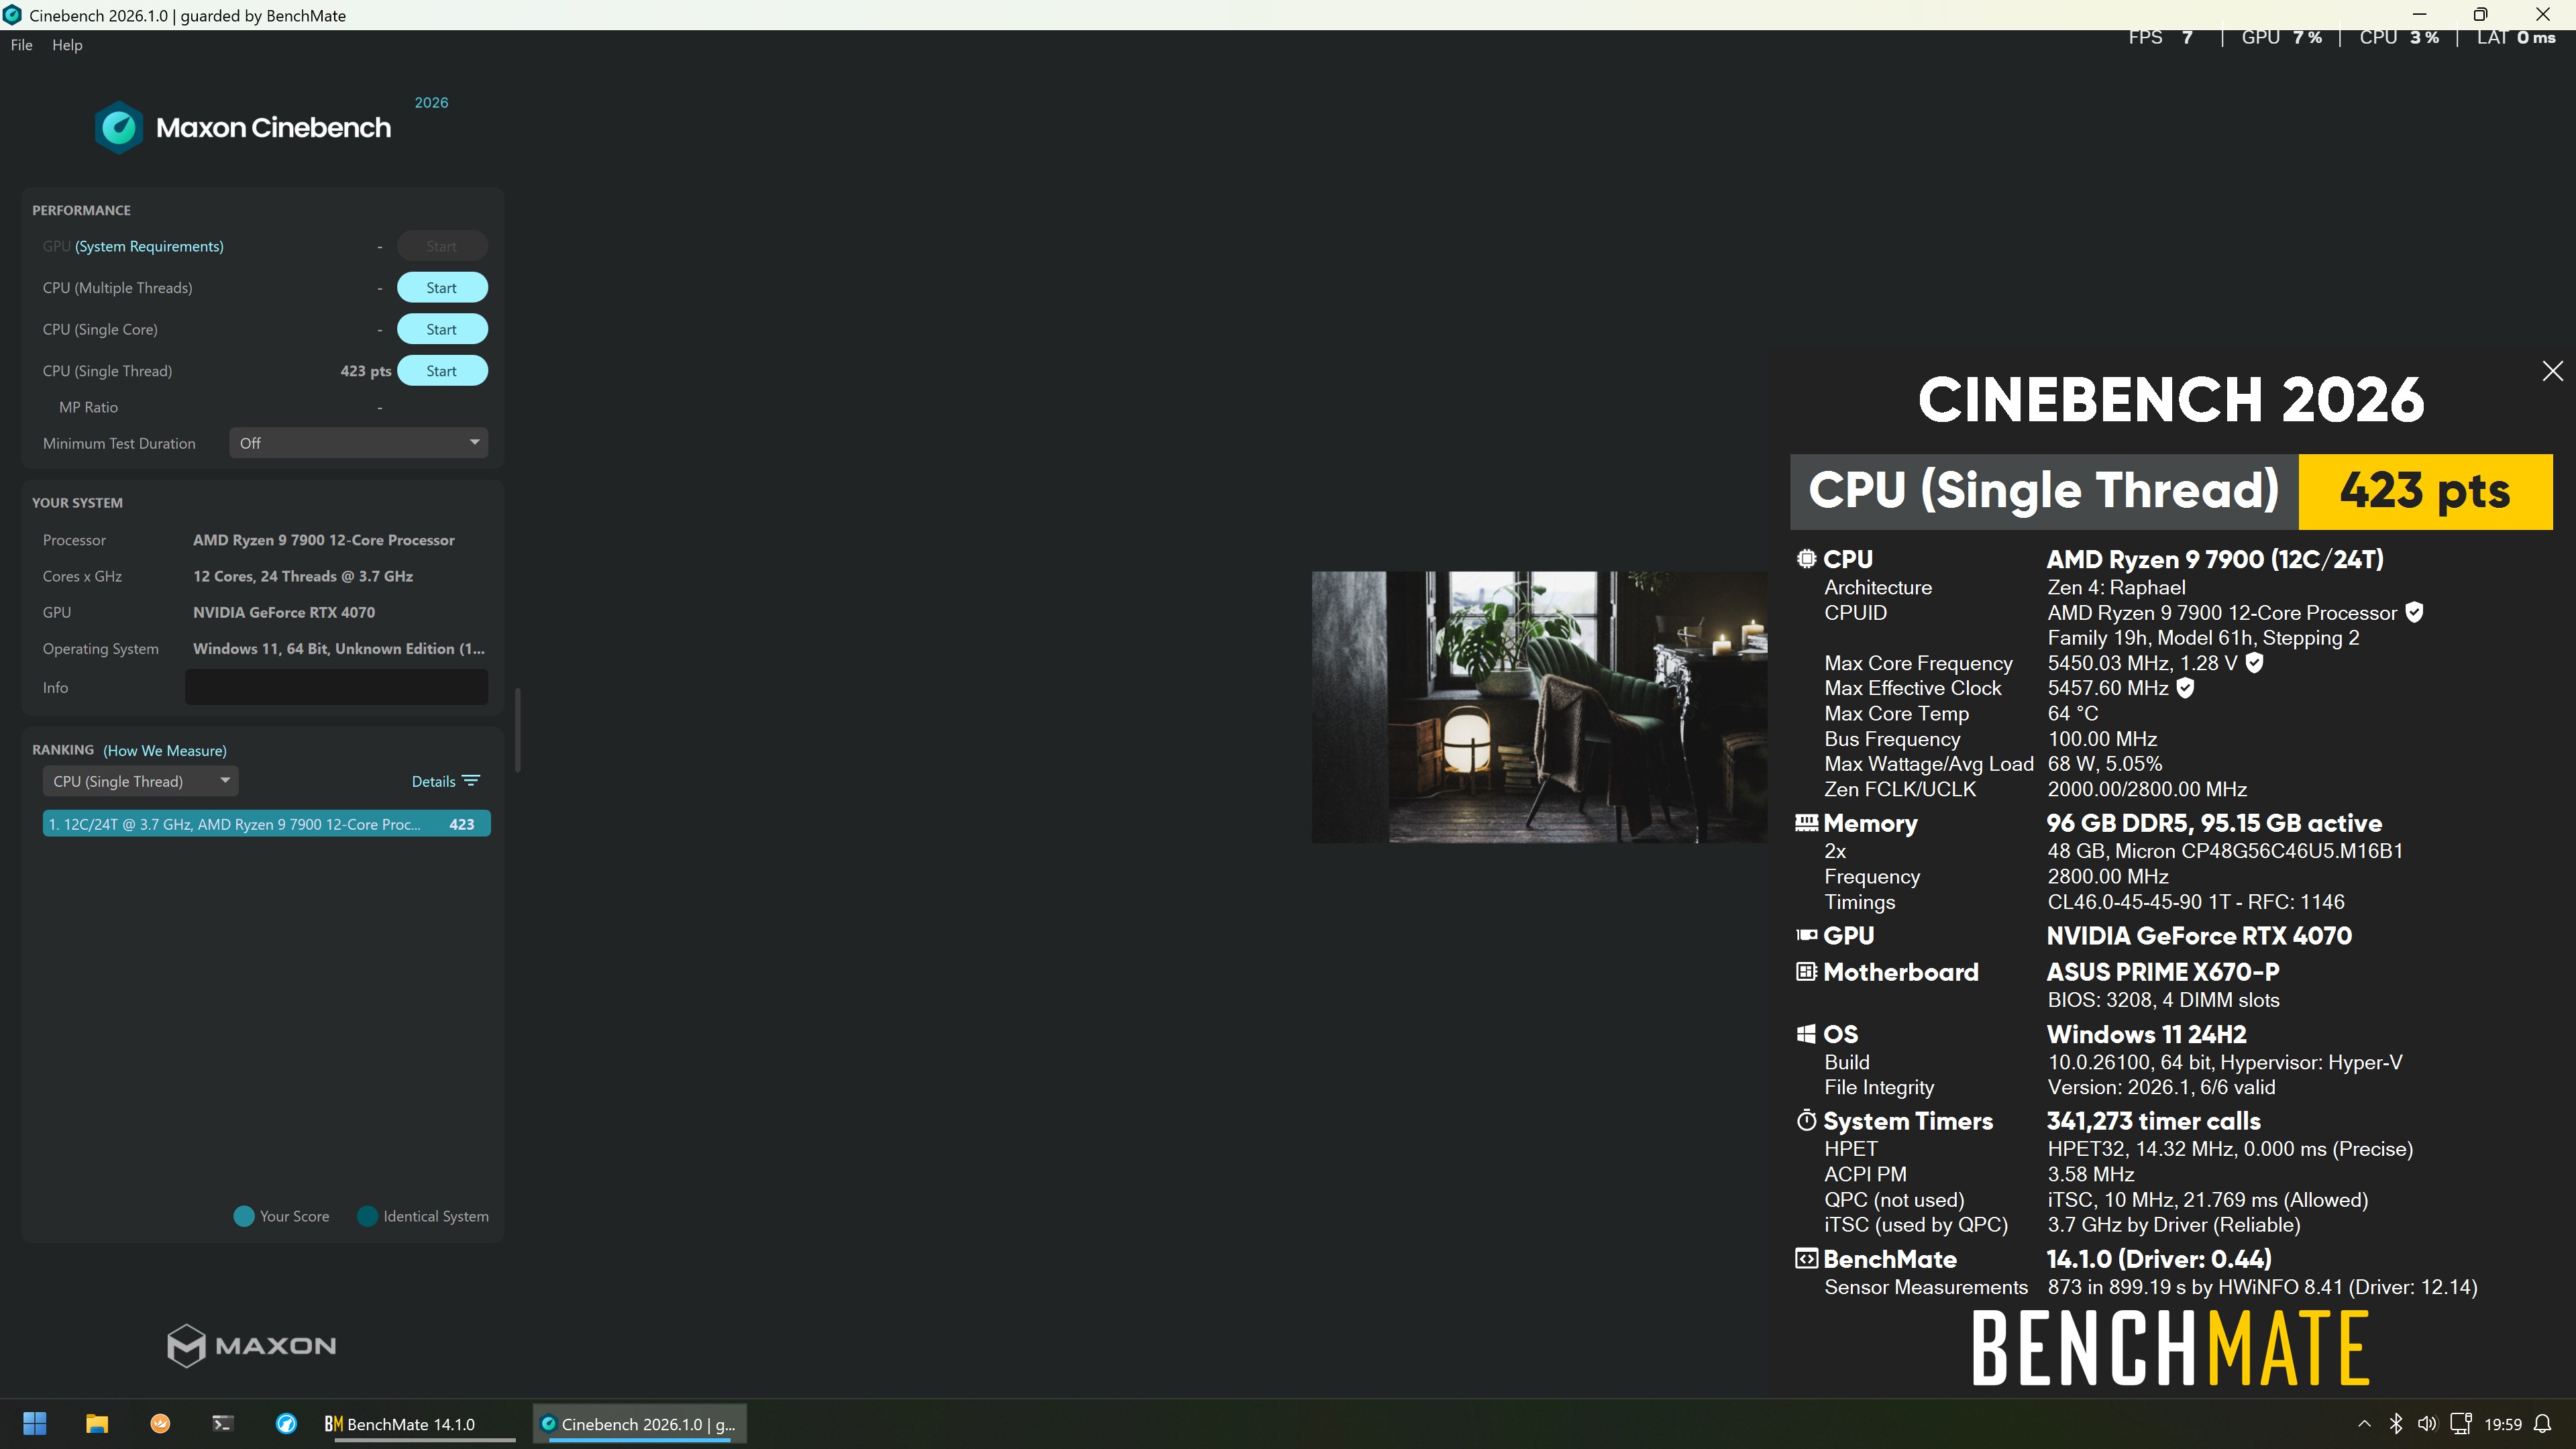Expand the CPU (Single Thread) ranking dropdown
This screenshot has height=1449, width=2576.
[x=140, y=781]
